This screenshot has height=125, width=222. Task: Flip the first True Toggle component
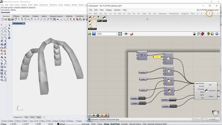[x=138, y=98]
